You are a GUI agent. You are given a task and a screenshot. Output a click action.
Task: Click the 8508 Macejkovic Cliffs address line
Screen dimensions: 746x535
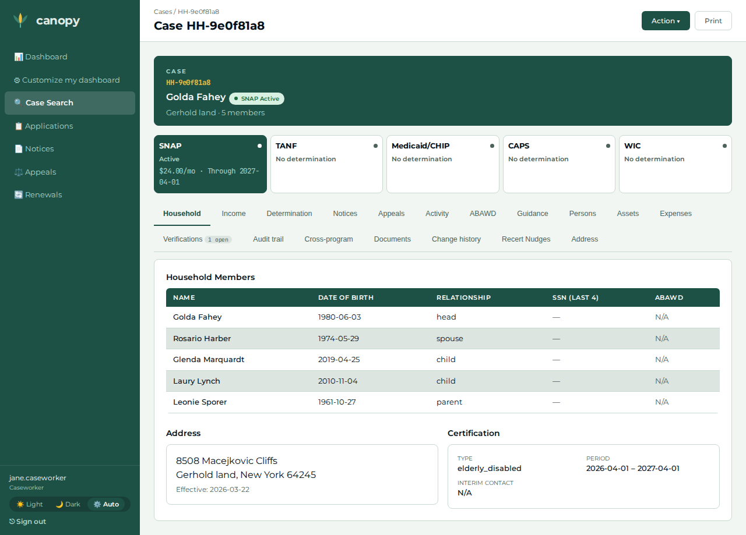(227, 460)
